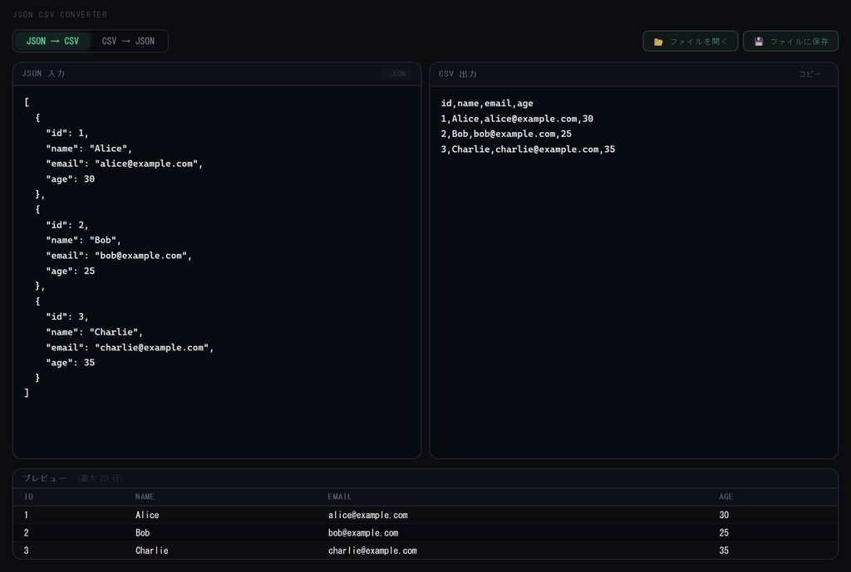The image size is (851, 572).
Task: Select the Alice cell in preview table
Action: coord(147,515)
